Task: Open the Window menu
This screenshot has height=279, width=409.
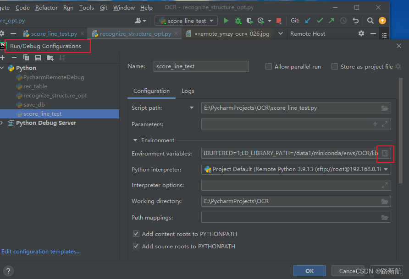Action: click(124, 8)
